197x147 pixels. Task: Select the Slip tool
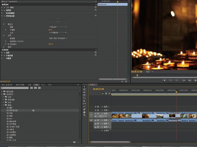point(84,104)
